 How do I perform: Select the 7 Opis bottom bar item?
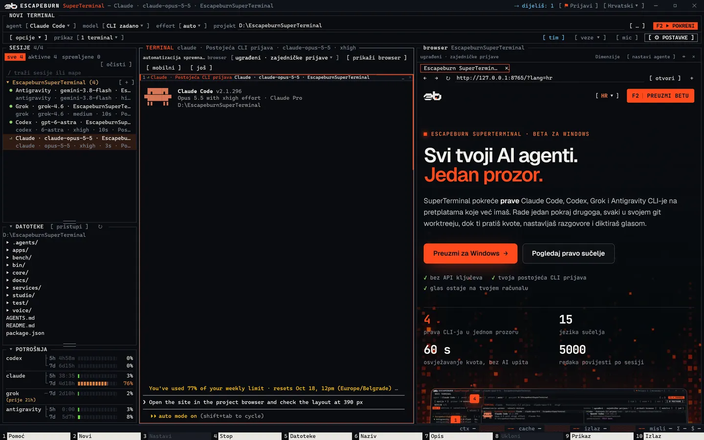(457, 436)
